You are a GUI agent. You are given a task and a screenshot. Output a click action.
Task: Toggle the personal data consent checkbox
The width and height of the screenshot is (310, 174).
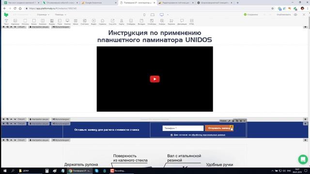coord(171,135)
